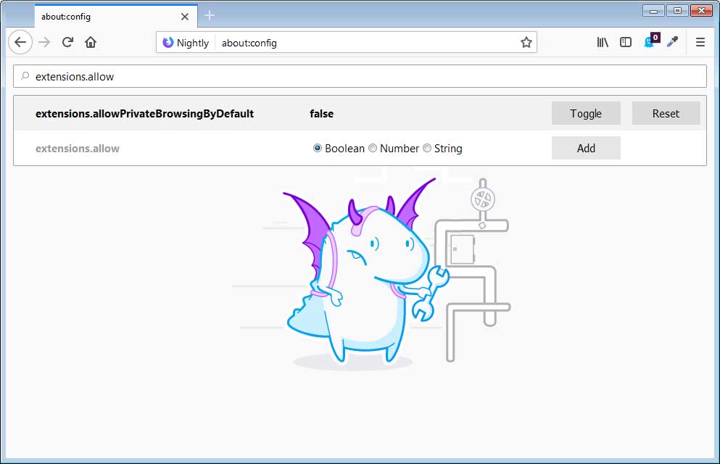720x464 pixels.
Task: Open the hamburger application menu
Action: pos(700,42)
